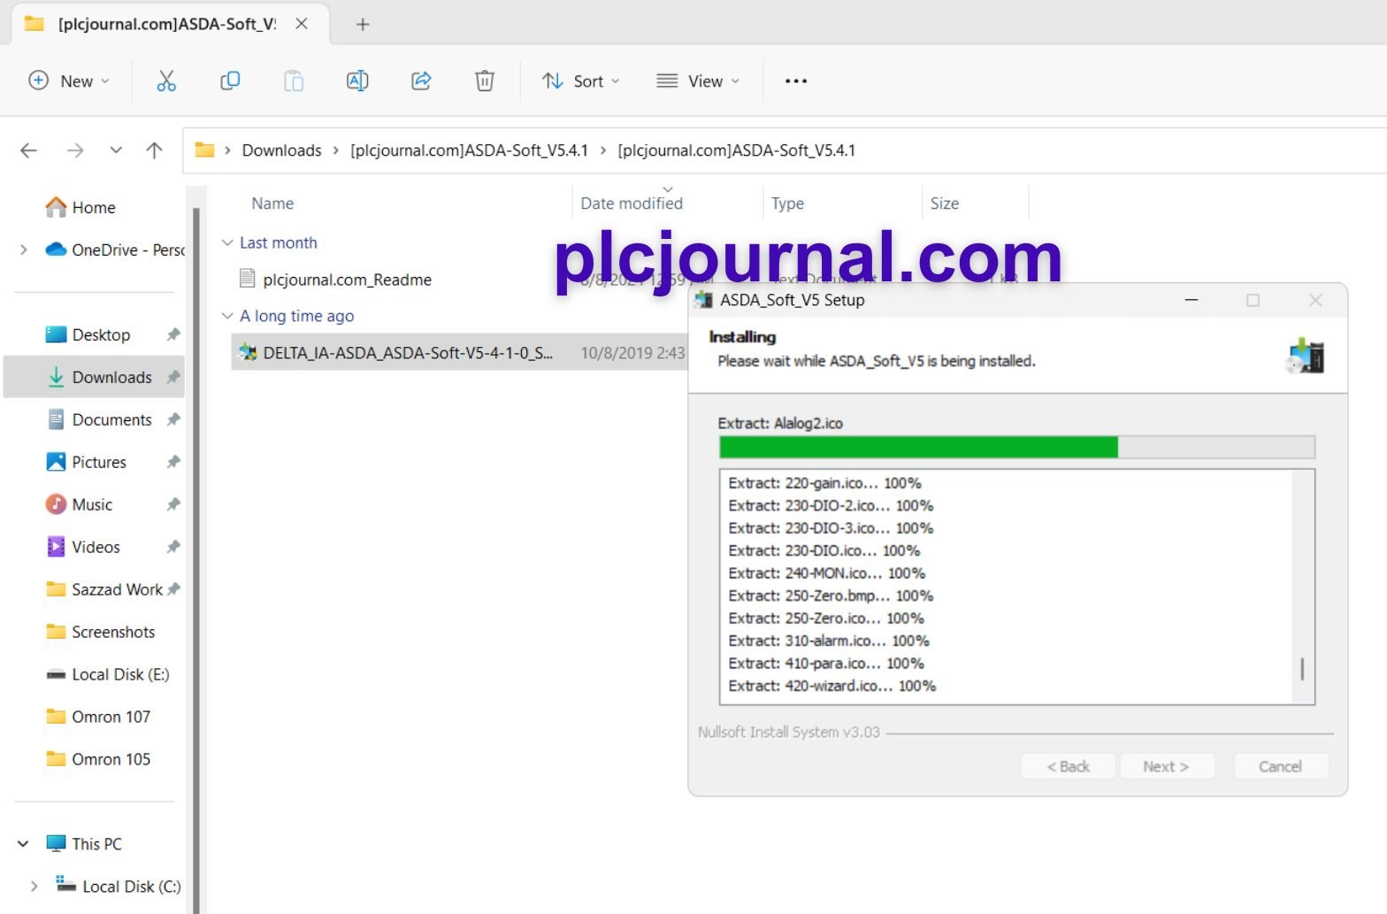
Task: Open recent locations dropdown chevron
Action: tap(116, 150)
